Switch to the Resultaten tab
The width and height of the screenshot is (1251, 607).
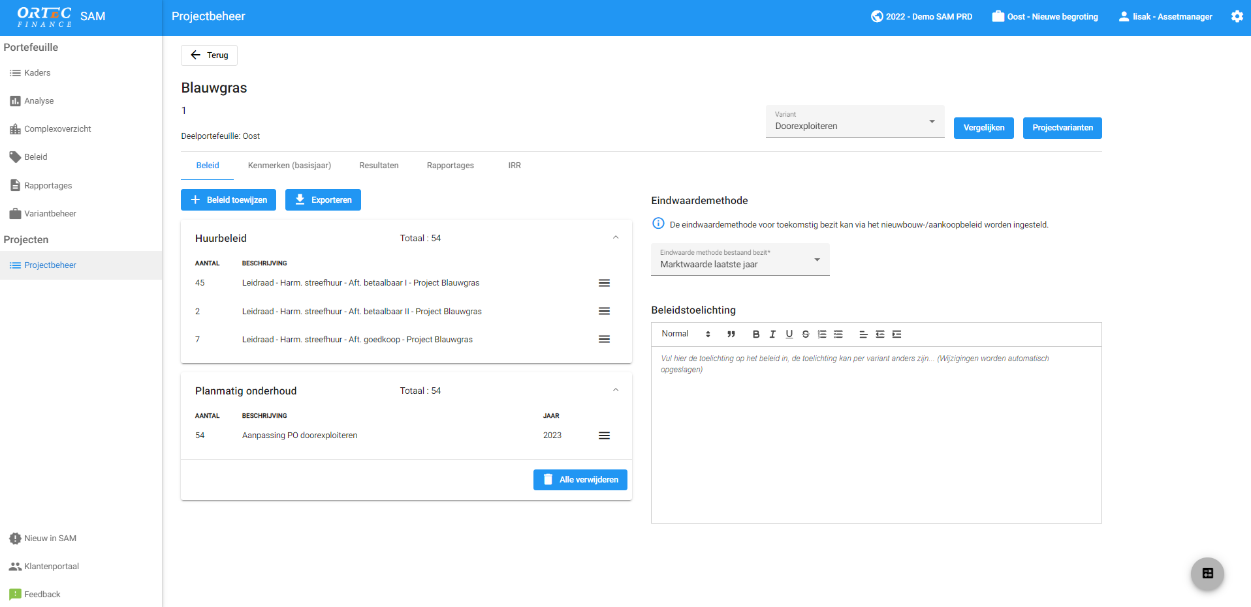(x=379, y=166)
